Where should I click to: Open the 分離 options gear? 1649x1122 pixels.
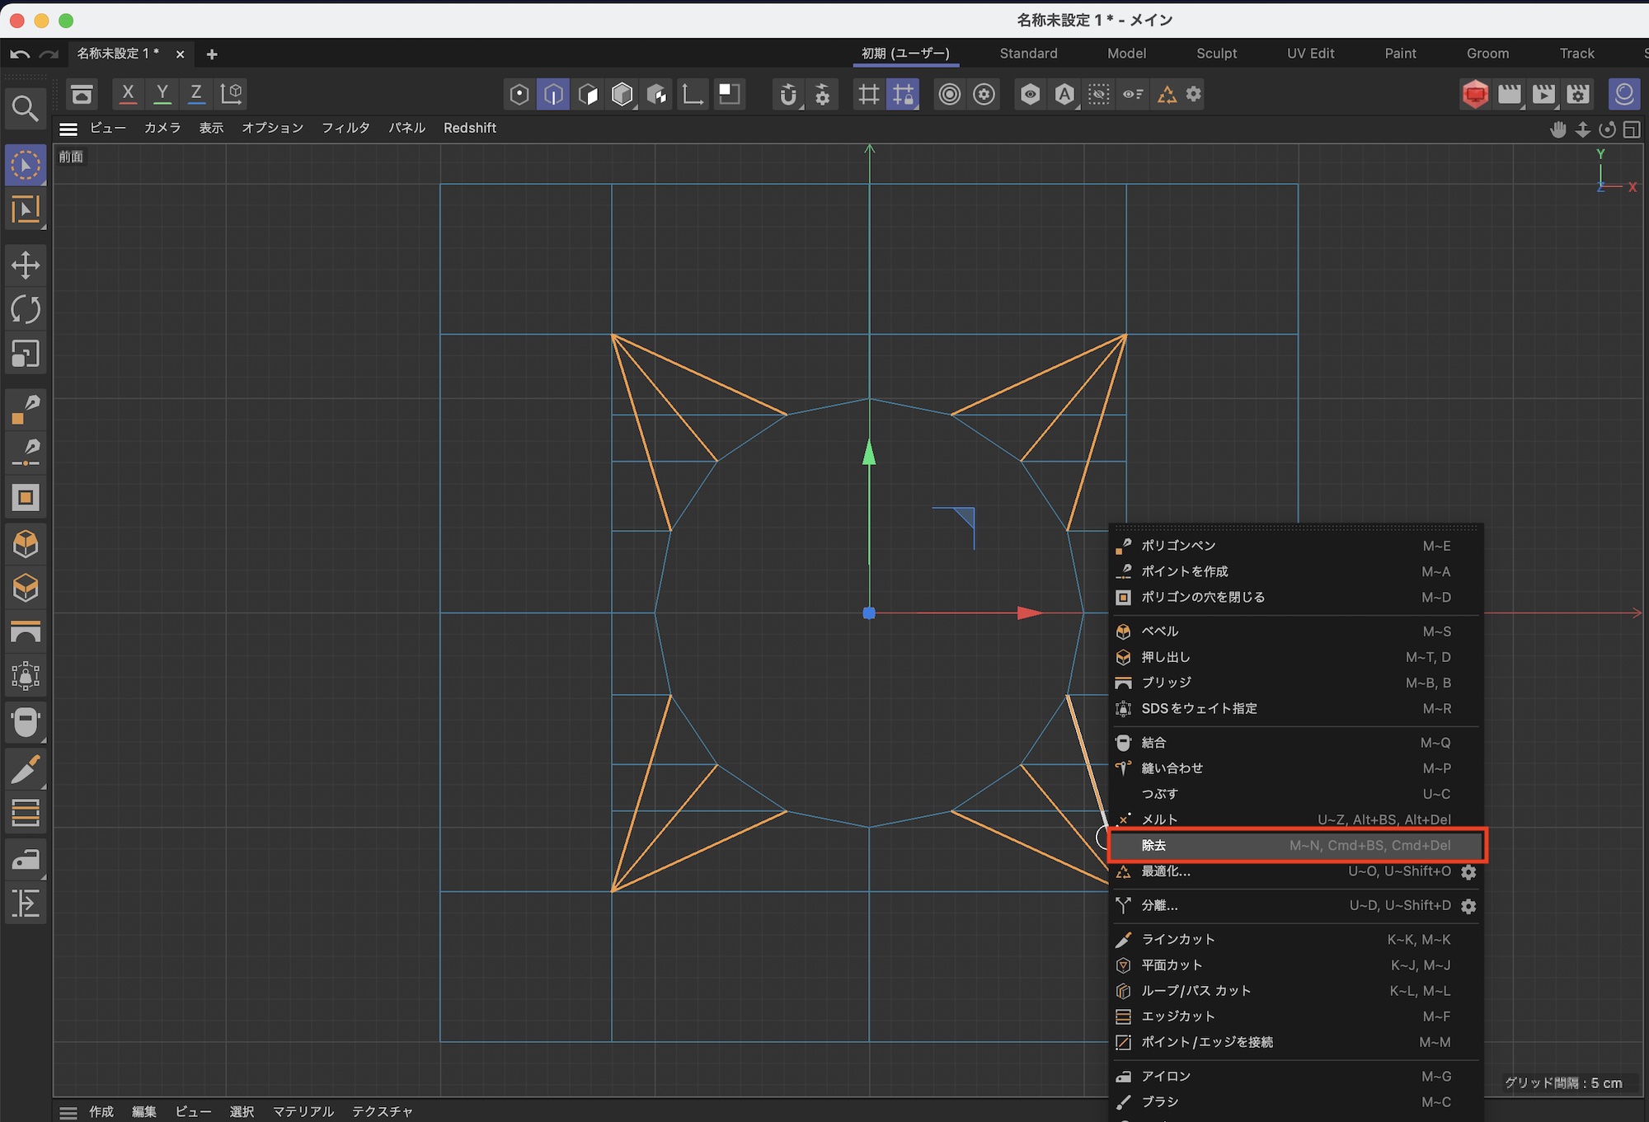point(1468,906)
